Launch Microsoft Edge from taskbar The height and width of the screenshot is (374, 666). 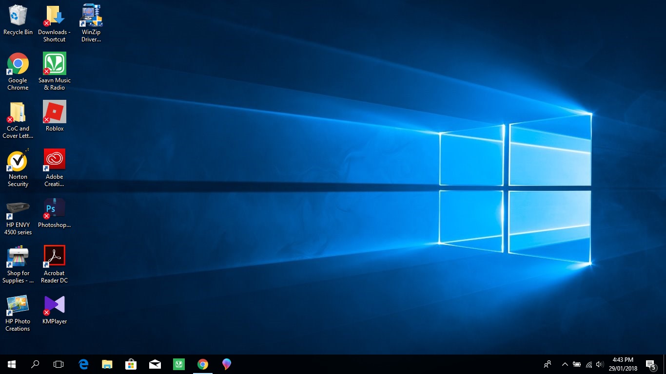[x=83, y=364]
